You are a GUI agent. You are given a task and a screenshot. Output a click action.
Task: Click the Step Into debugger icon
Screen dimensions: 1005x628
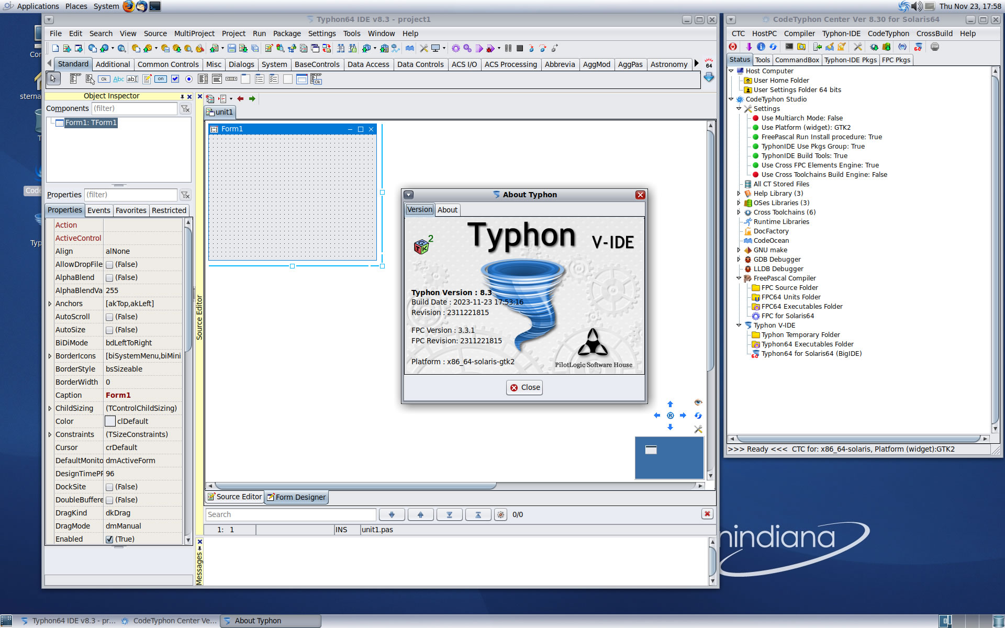pyautogui.click(x=531, y=48)
